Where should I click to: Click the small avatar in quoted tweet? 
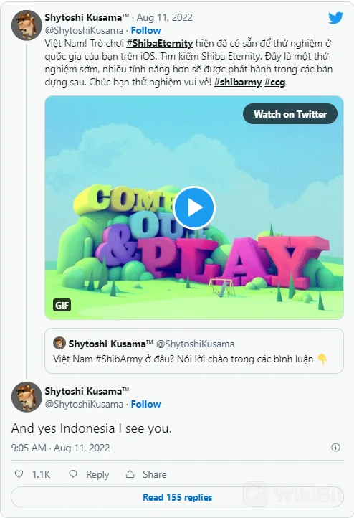coord(59,343)
